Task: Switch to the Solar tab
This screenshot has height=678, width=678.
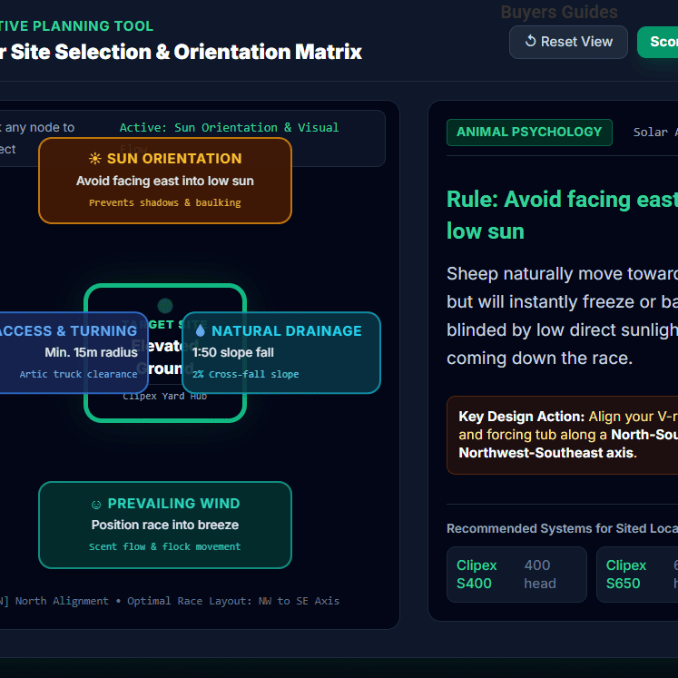Action: [655, 133]
